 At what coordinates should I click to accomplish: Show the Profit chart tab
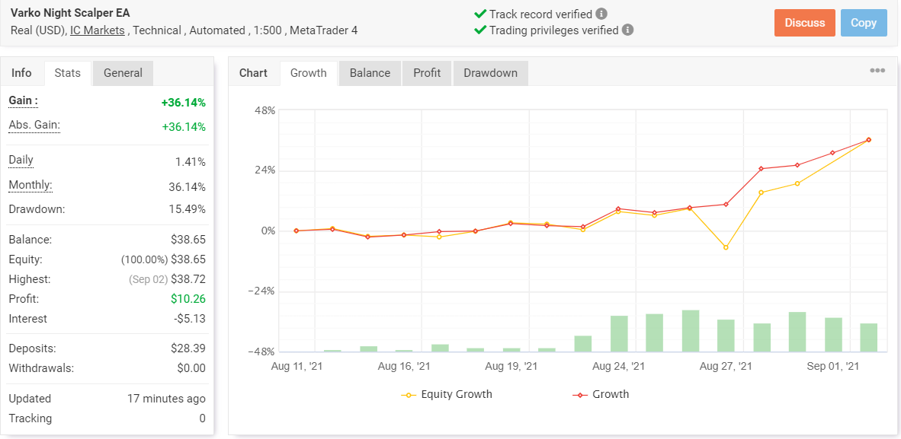click(x=427, y=73)
